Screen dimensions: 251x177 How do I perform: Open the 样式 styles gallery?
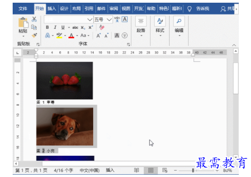[160, 27]
